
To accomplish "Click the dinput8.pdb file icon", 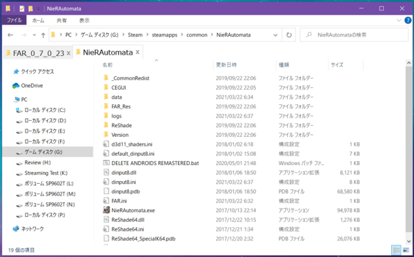I will (106, 191).
